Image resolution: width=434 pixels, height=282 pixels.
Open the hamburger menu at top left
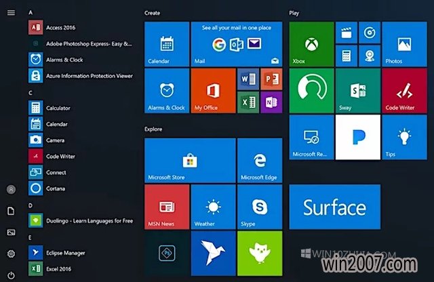pos(11,13)
